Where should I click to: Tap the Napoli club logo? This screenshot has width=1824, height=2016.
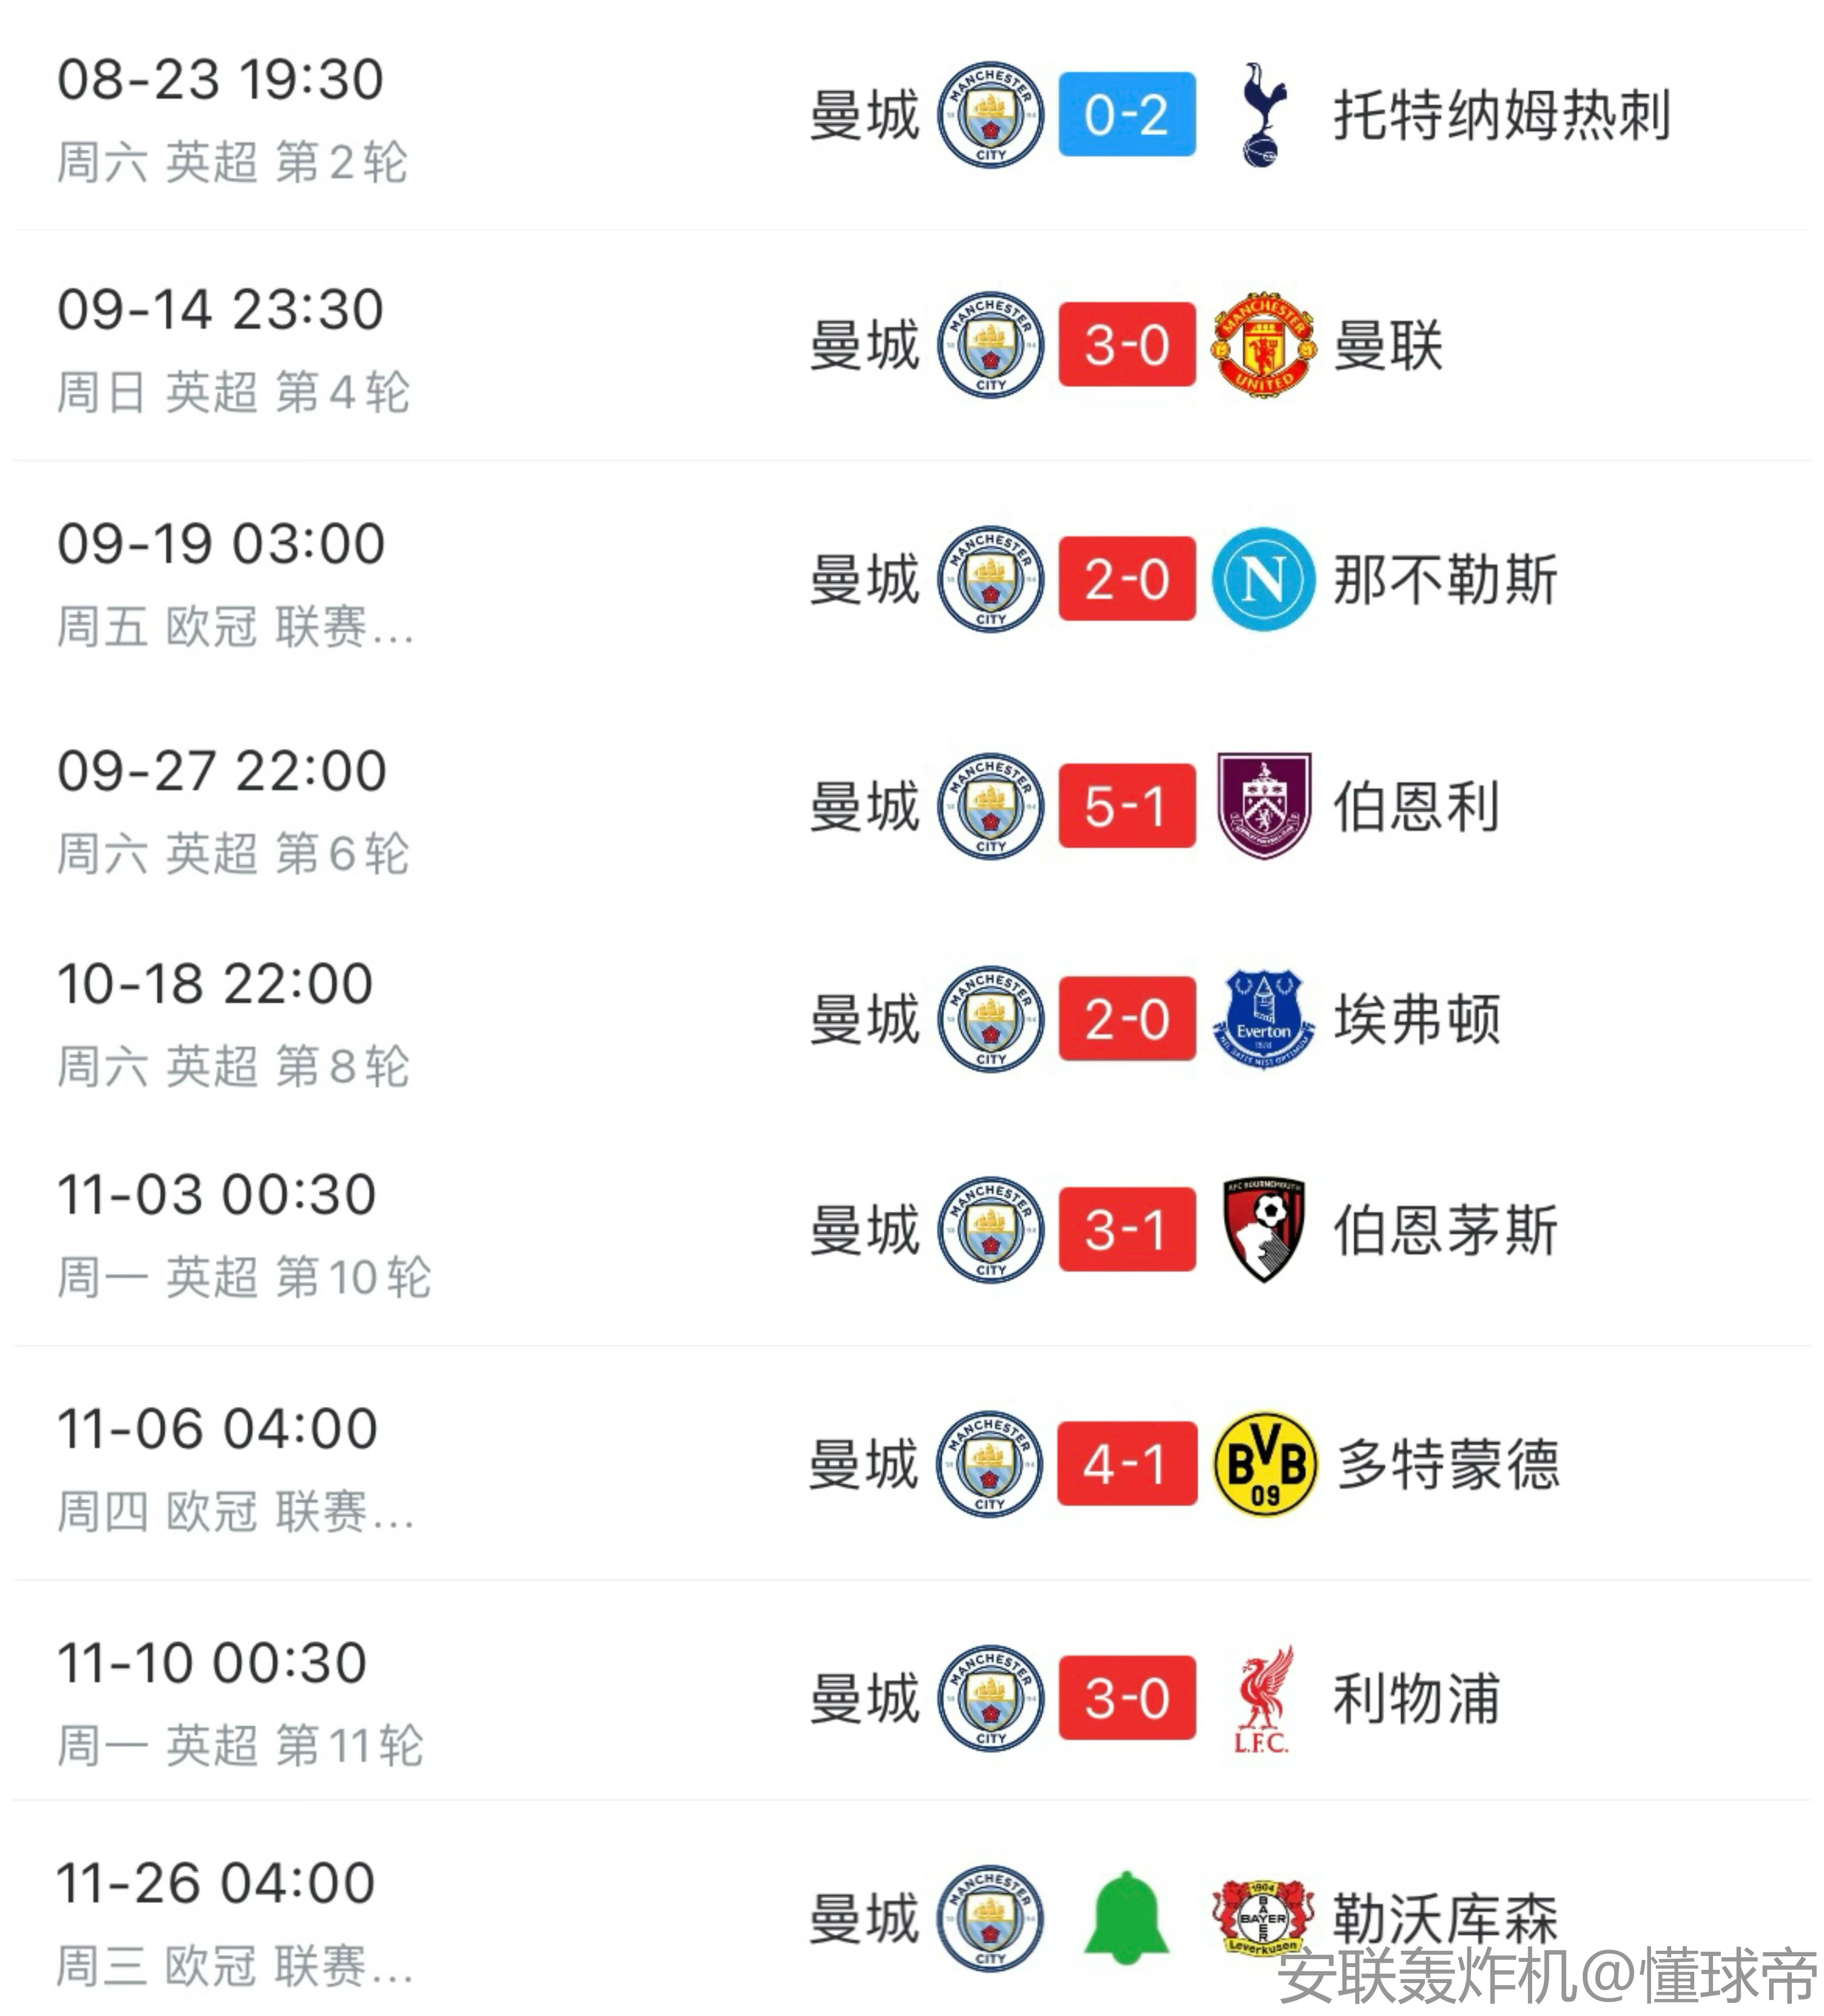tap(1263, 579)
